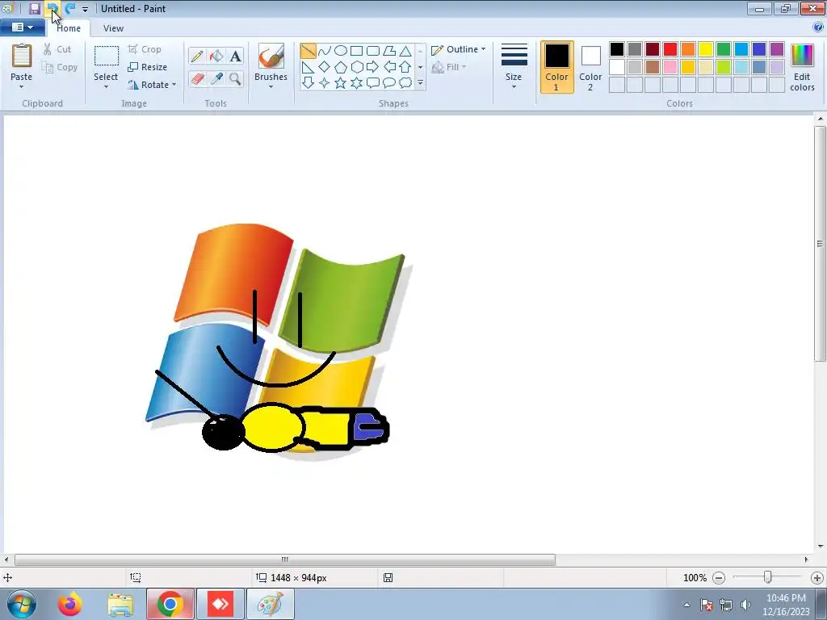The height and width of the screenshot is (620, 827).
Task: Choose the Pentagon shape
Action: point(341,67)
